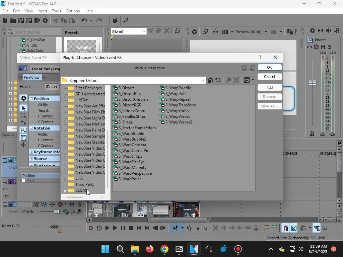The image size is (343, 257).
Task: Expand the Source section
Action: [31, 159]
